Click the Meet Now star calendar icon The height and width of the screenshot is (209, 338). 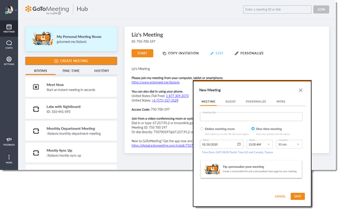[x=36, y=87]
